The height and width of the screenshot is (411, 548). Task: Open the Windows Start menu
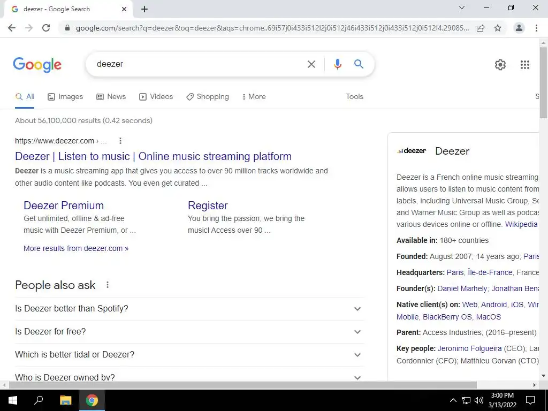pyautogui.click(x=13, y=400)
